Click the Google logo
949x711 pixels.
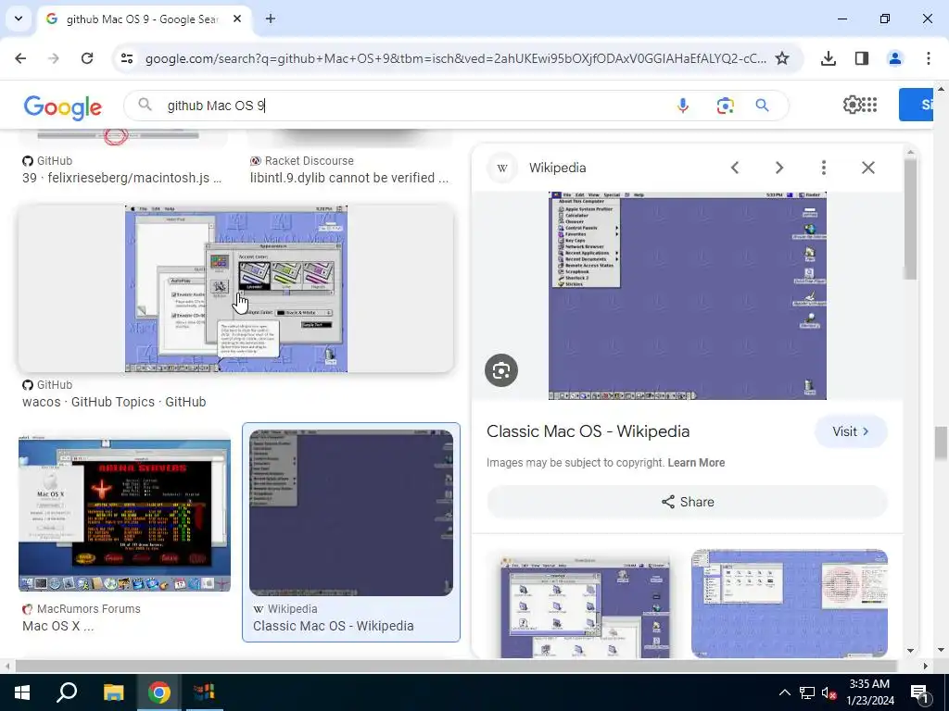point(62,107)
